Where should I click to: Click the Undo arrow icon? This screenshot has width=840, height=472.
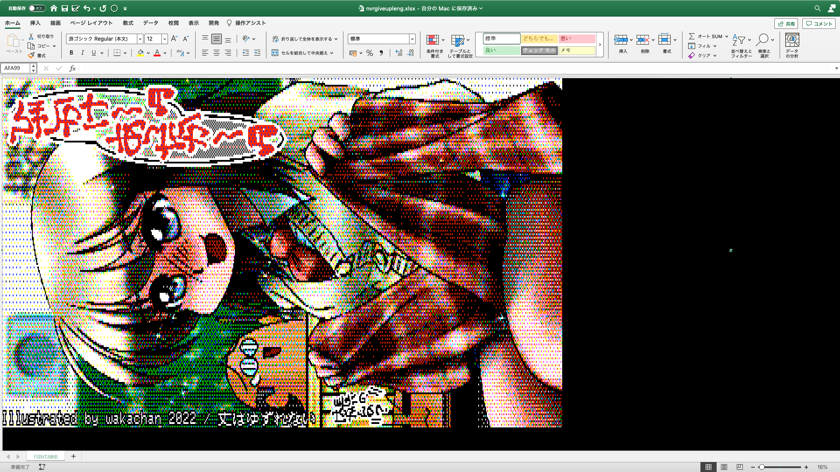(x=87, y=8)
